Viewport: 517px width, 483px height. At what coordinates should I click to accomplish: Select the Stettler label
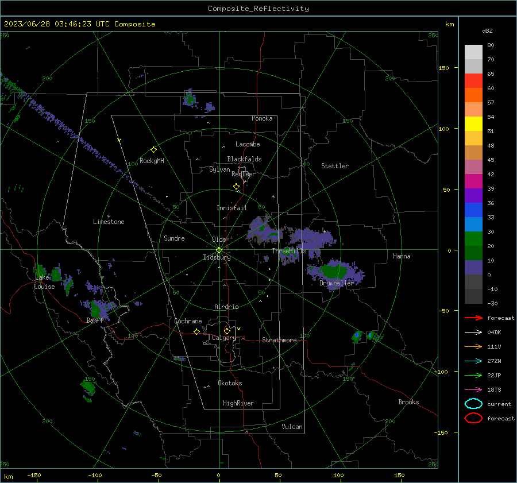pos(335,166)
